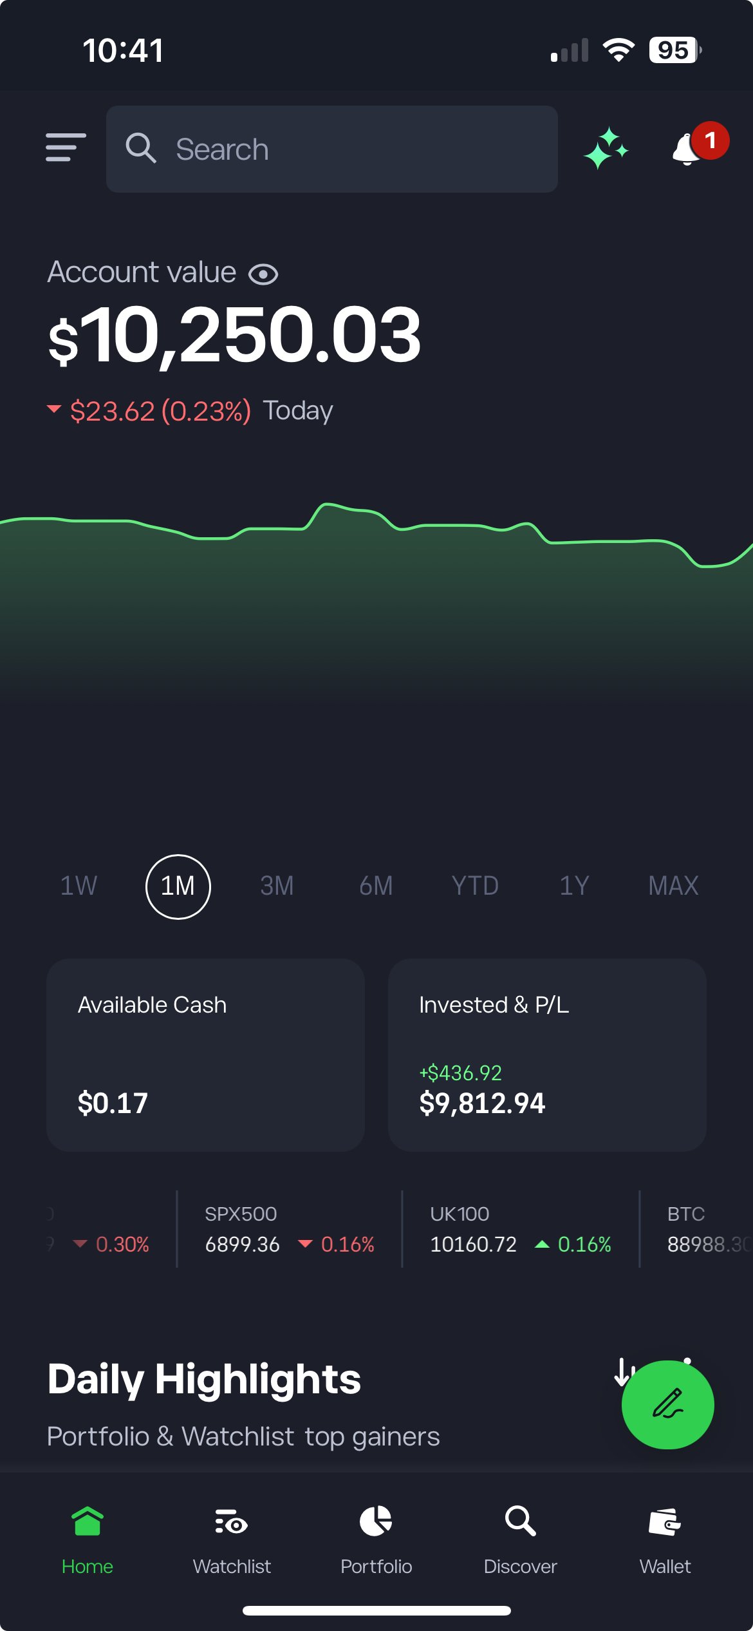
Task: View details of Invested & P/L card
Action: tap(547, 1056)
